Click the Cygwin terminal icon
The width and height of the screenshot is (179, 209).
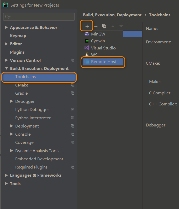pyautogui.click(x=87, y=41)
